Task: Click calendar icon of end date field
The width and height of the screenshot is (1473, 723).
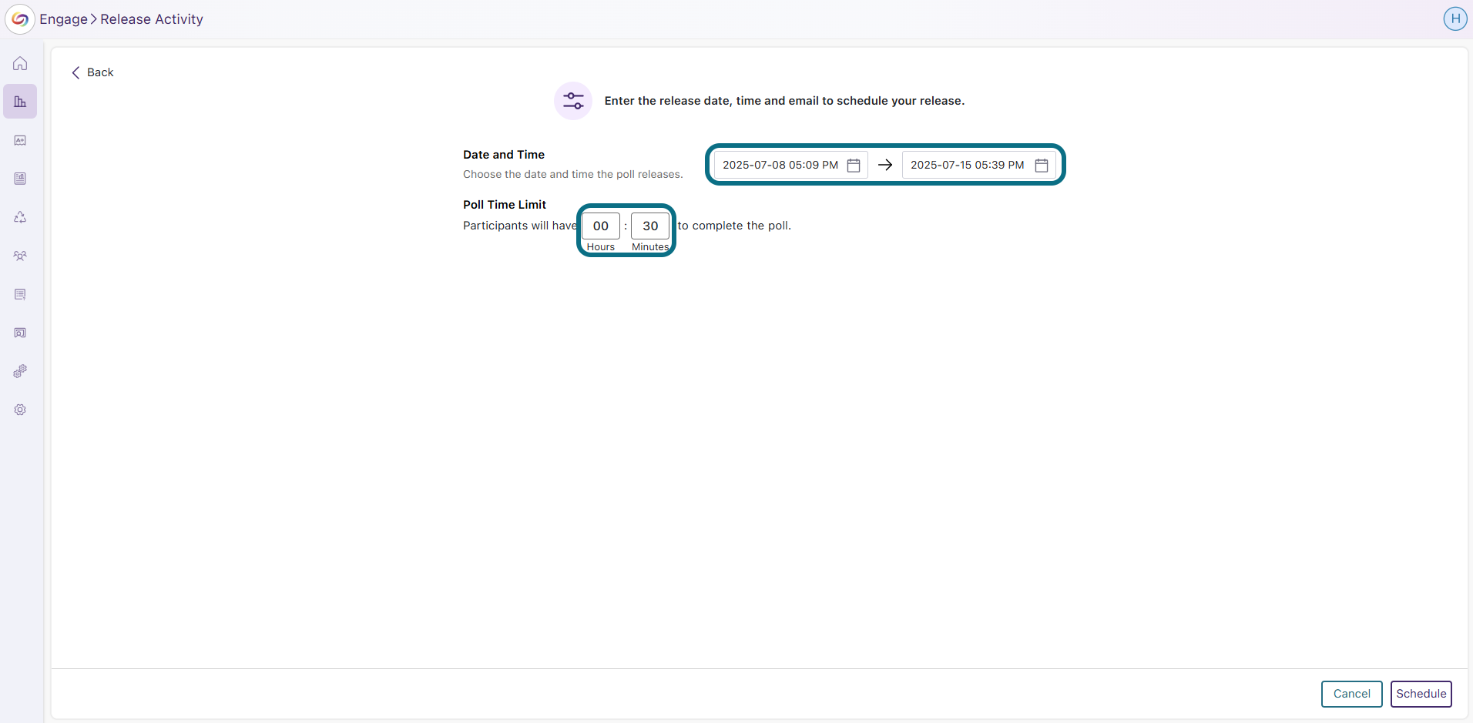Action: coord(1042,165)
